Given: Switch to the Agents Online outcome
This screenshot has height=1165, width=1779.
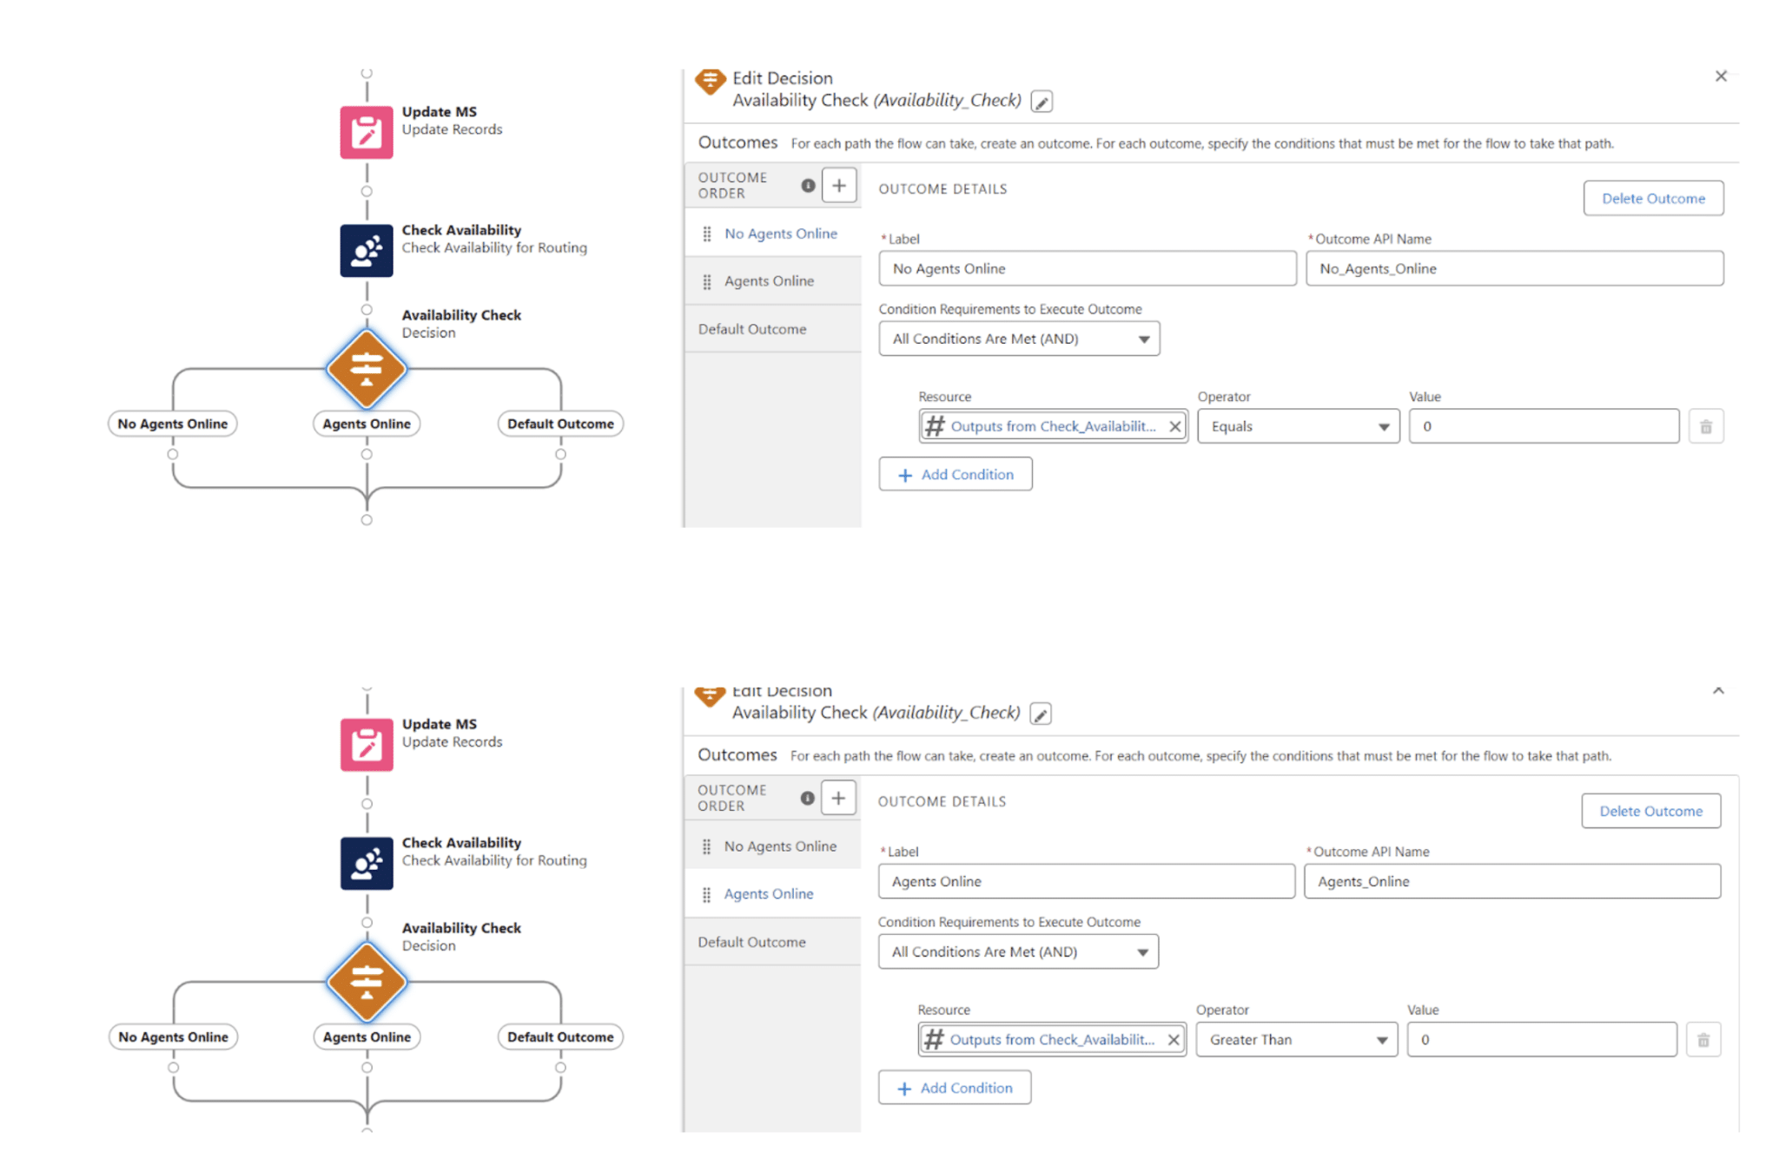Looking at the screenshot, I should point(769,280).
